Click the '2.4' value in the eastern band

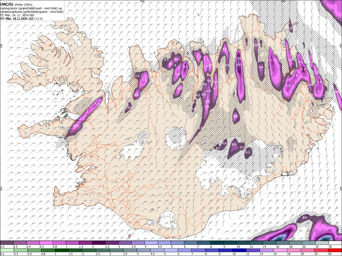click(303, 69)
